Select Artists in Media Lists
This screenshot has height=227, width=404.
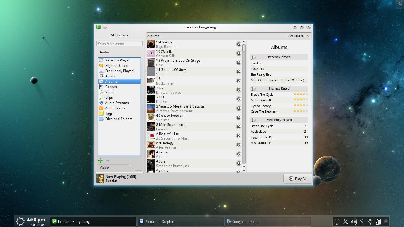pyautogui.click(x=119, y=76)
